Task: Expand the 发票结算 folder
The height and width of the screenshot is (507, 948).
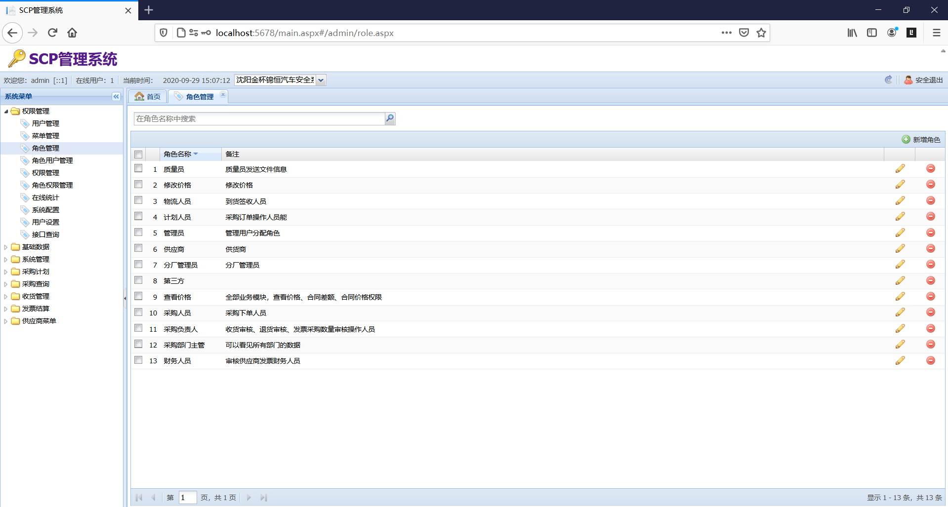Action: click(x=6, y=309)
